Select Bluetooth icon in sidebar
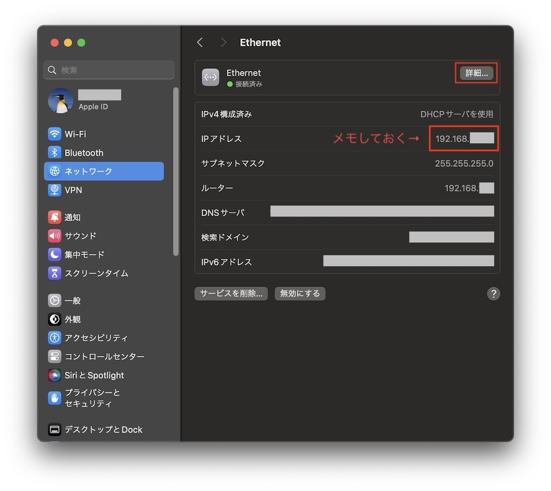 [x=55, y=153]
